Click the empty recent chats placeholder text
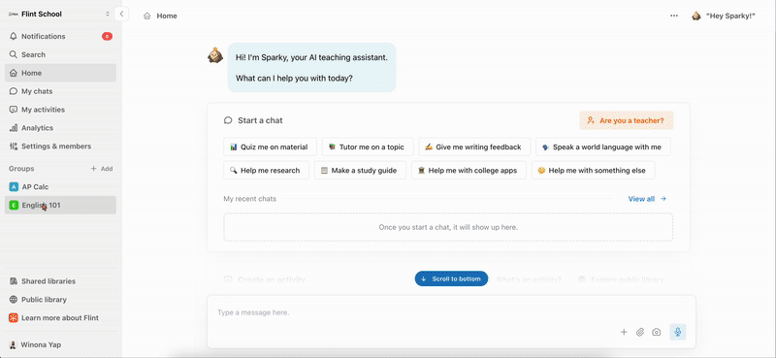The image size is (776, 358). click(x=448, y=227)
